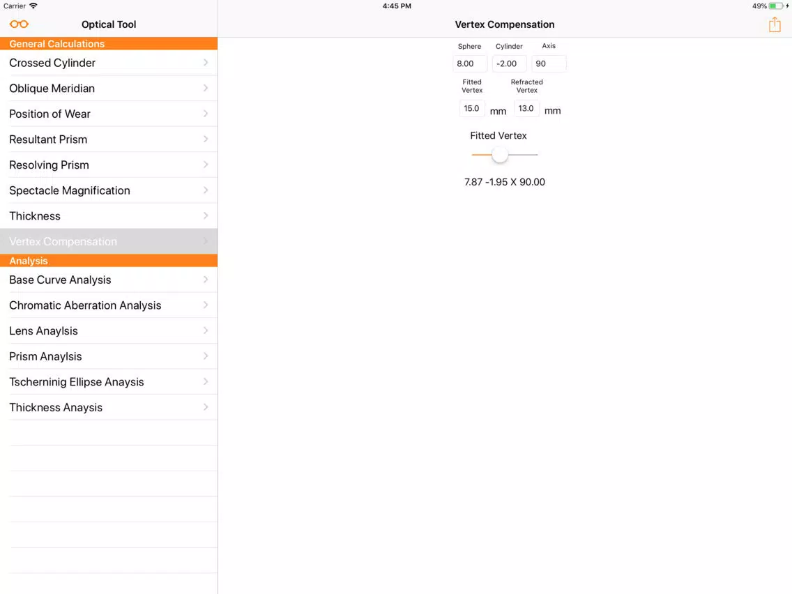Click the Vertex Compensation title
This screenshot has height=594, width=792.
(x=505, y=24)
